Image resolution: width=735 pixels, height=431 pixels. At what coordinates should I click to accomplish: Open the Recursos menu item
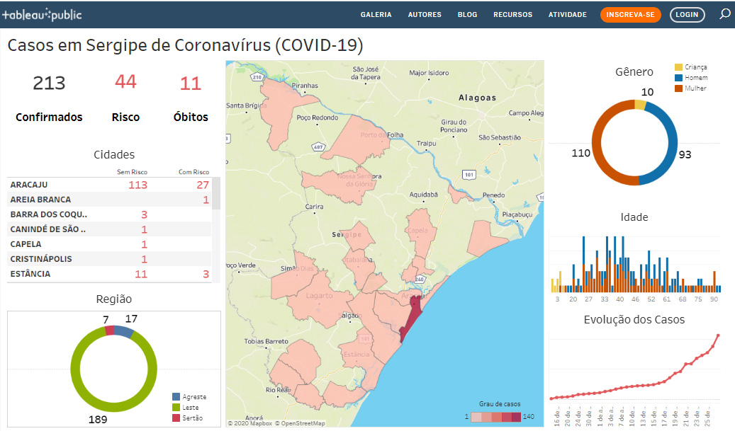tap(512, 15)
